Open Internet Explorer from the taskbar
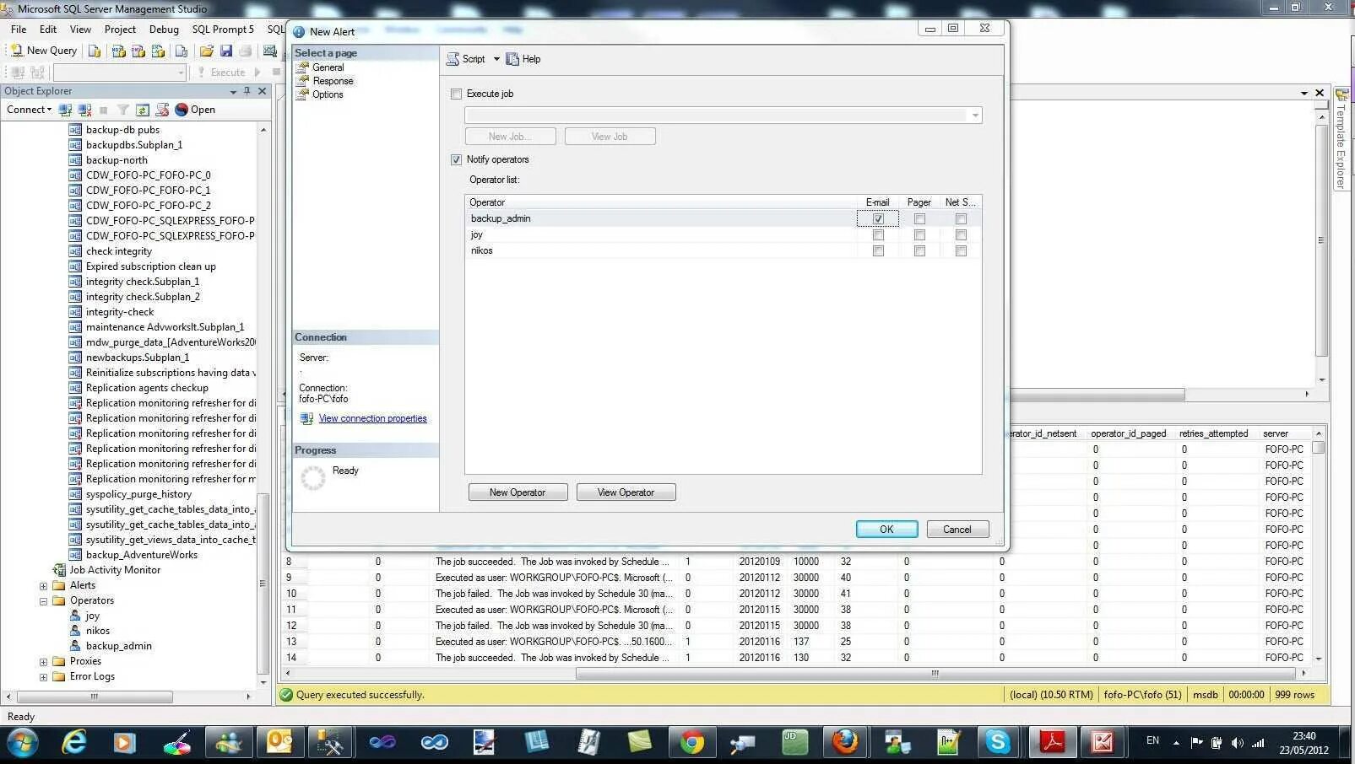 coord(74,742)
